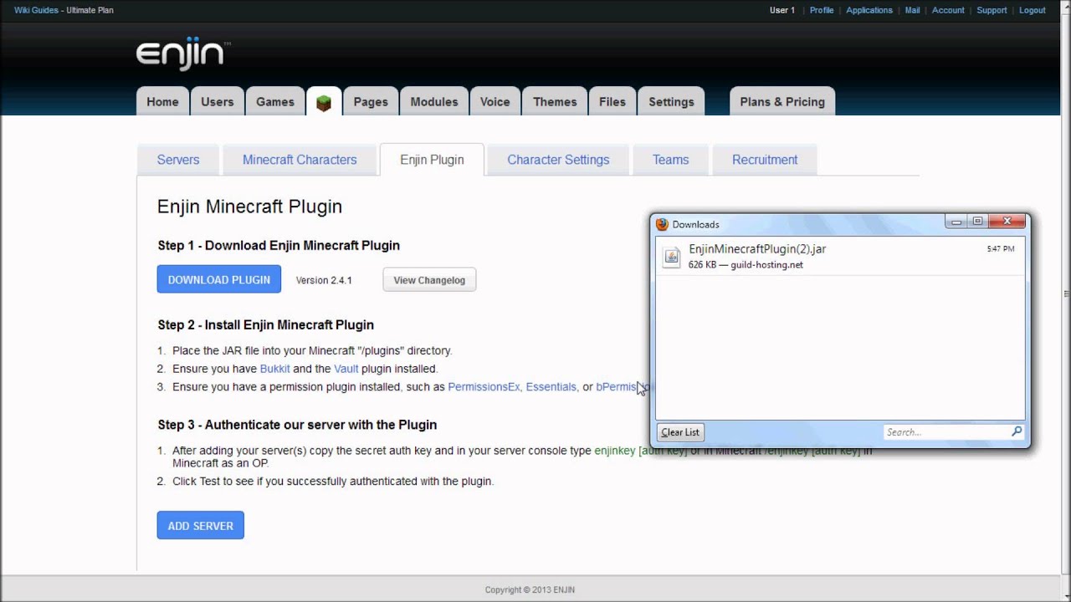Click the jar file icon in Downloads
Viewport: 1071px width, 602px height.
671,257
